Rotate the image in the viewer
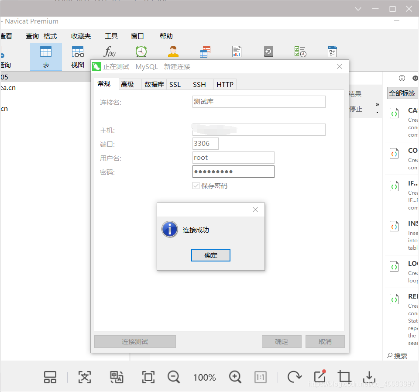This screenshot has height=392, width=419. [x=295, y=377]
